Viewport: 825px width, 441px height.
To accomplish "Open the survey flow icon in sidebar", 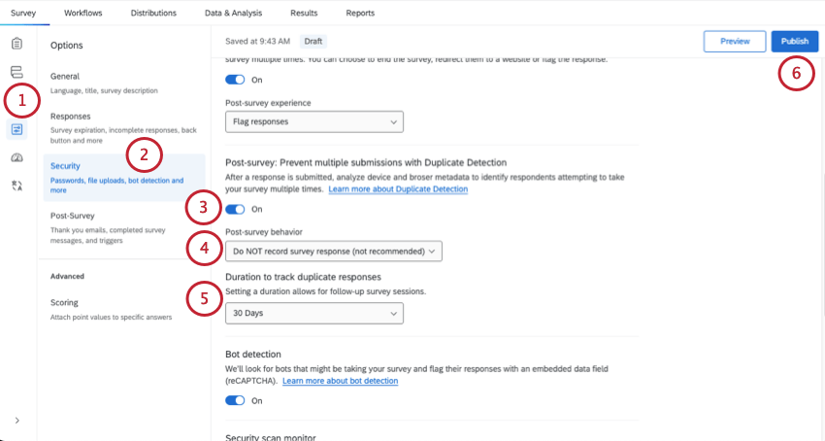I will (16, 72).
